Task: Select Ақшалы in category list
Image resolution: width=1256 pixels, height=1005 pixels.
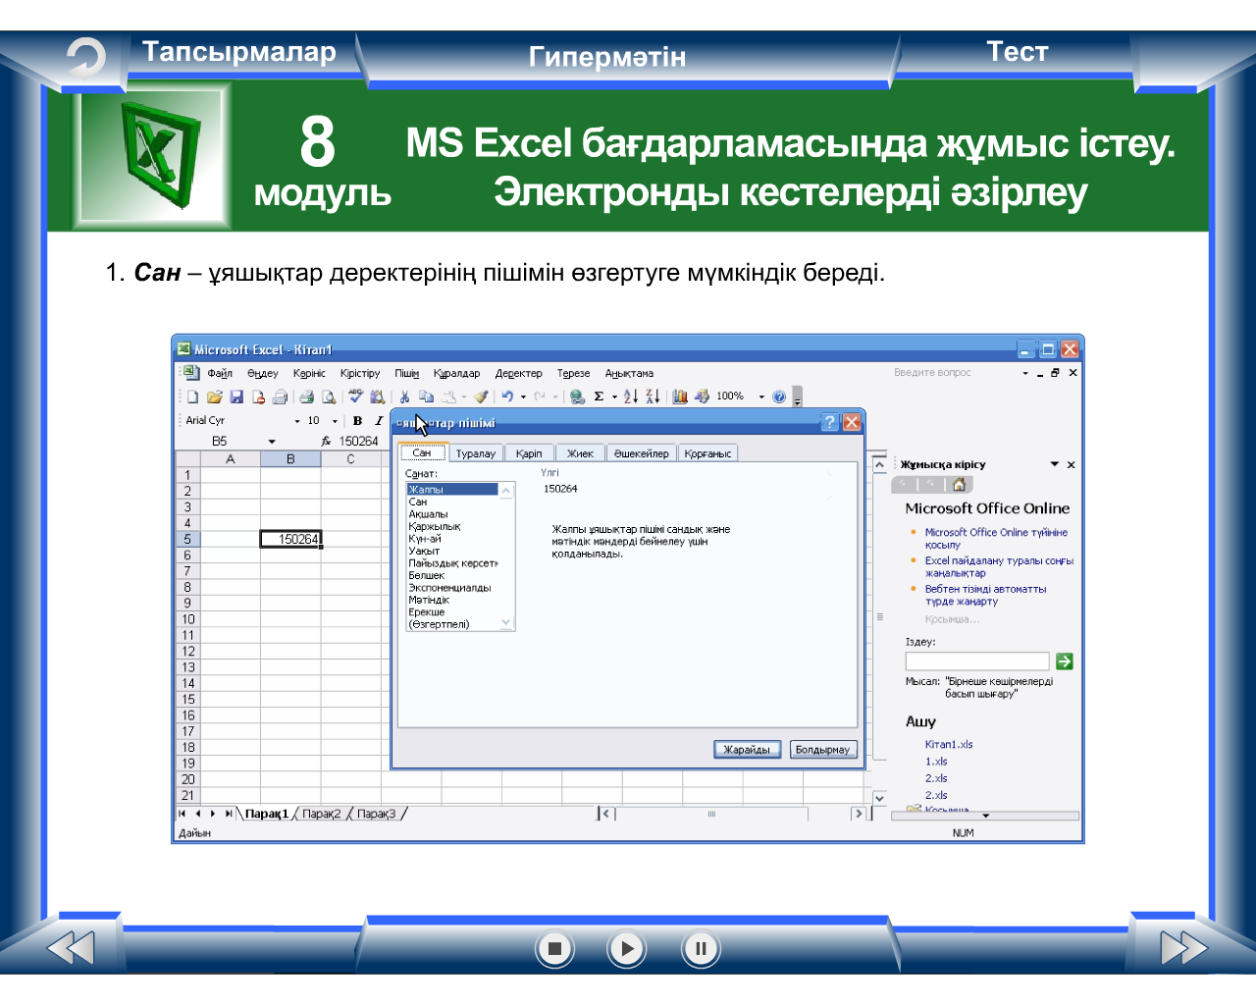Action: click(x=428, y=514)
